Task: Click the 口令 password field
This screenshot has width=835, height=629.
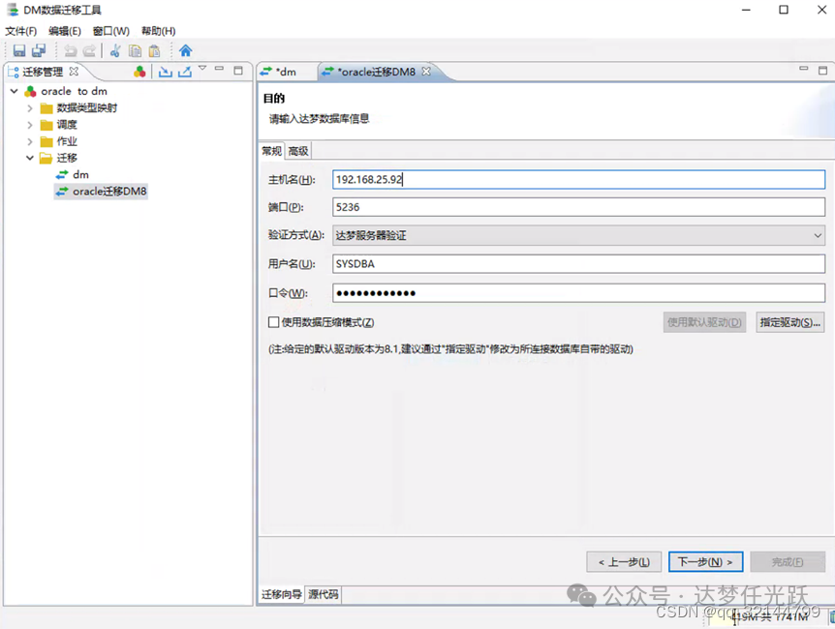Action: coord(579,293)
